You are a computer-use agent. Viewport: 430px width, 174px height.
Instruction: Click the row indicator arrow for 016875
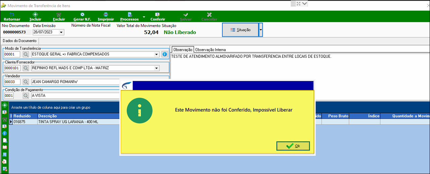[x=11, y=122]
